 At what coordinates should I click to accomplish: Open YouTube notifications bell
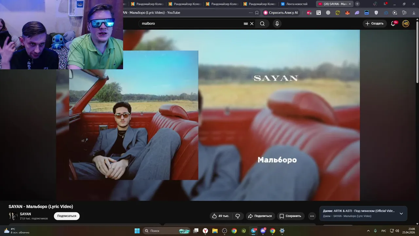(x=393, y=24)
